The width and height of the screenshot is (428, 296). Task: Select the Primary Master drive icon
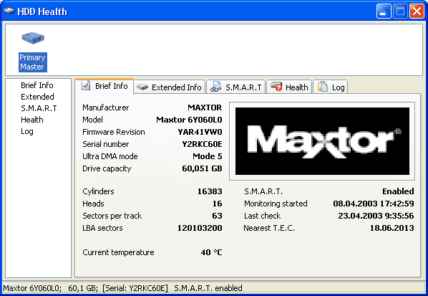(x=33, y=38)
